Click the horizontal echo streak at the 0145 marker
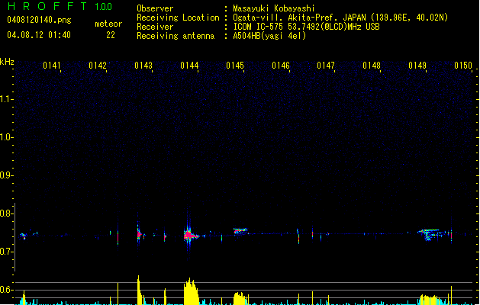Image resolution: width=480 pixels, height=305 pixels. click(240, 231)
